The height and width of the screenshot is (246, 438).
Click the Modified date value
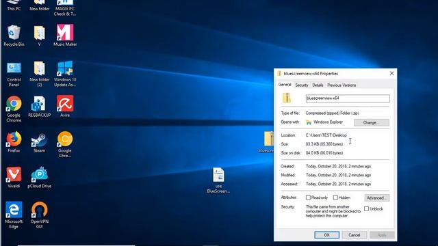pos(338,176)
